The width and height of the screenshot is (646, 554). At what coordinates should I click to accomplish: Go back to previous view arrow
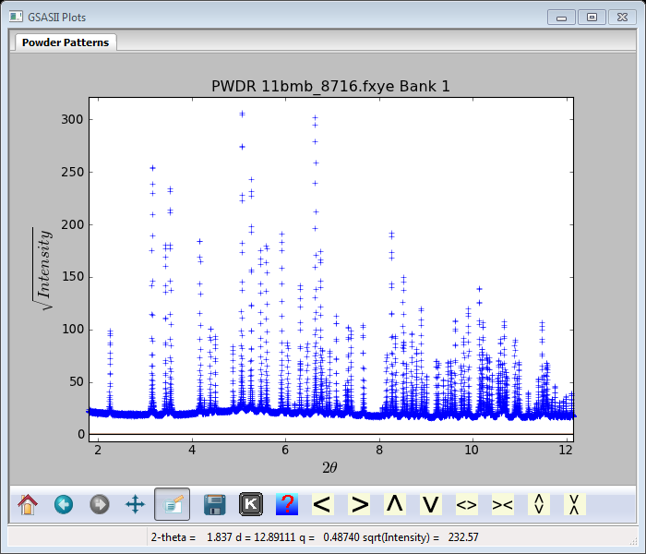(64, 504)
